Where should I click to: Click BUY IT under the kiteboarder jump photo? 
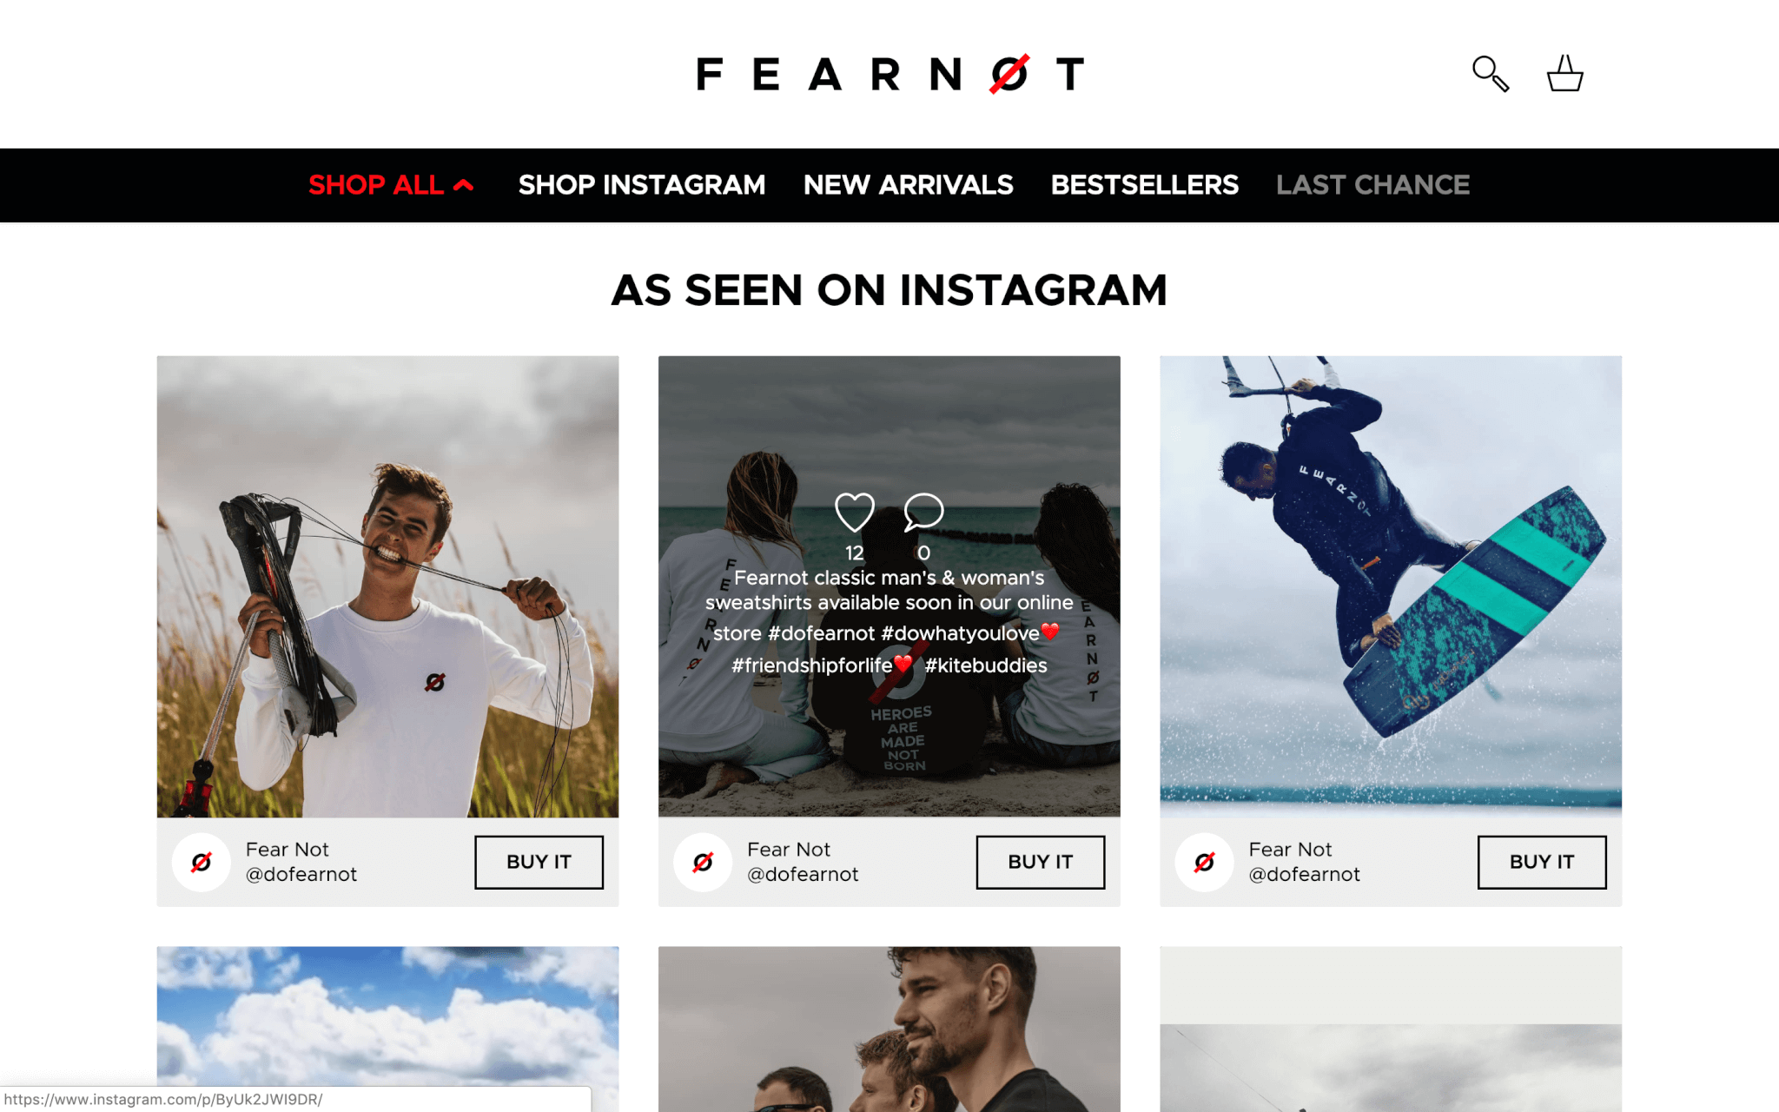pyautogui.click(x=1542, y=862)
